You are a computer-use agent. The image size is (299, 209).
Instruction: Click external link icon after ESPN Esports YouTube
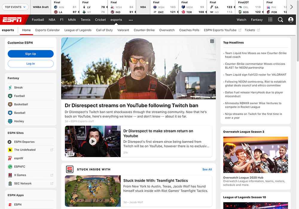[x=240, y=30]
